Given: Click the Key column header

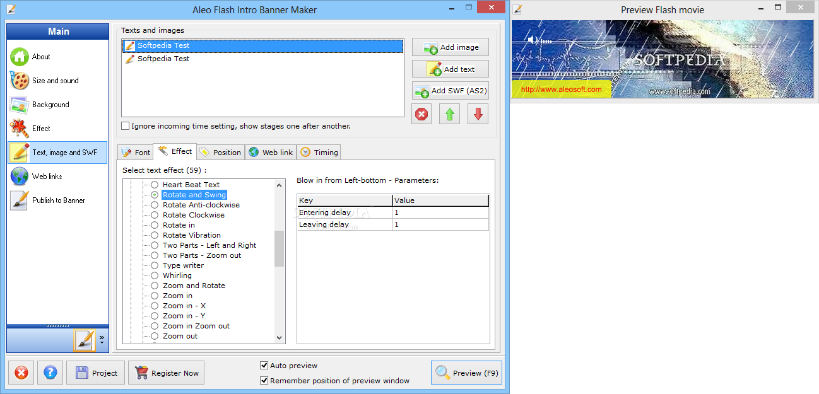Looking at the screenshot, I should click(x=345, y=200).
